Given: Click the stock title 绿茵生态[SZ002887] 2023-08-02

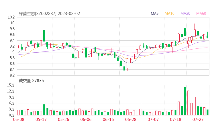Looking at the screenshot, I should pos(49,14).
